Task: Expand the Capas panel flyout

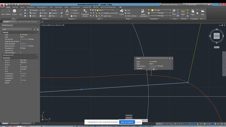Action: [x=100, y=19]
